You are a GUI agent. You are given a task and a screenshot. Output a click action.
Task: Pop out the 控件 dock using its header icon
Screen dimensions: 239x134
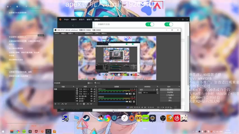tap(179, 87)
